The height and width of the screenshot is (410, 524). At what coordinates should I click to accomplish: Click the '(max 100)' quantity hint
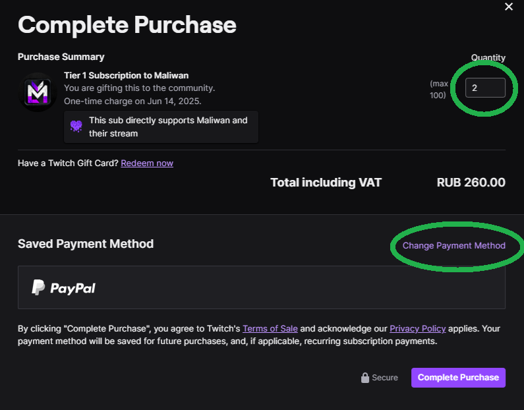(438, 89)
